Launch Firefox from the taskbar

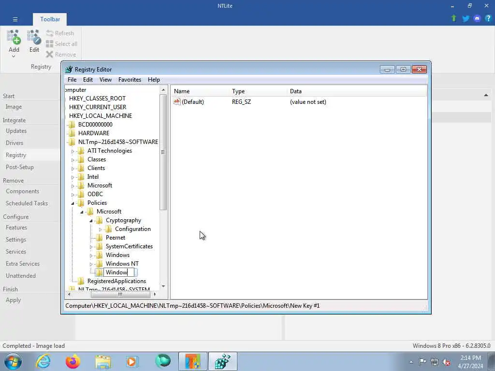pyautogui.click(x=73, y=361)
